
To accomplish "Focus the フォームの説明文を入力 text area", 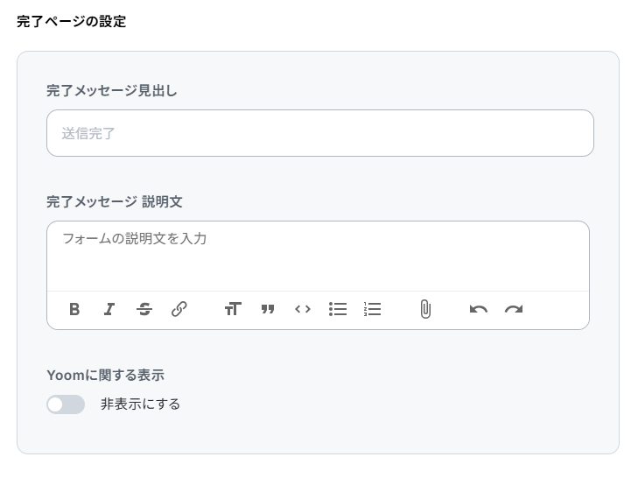I will coord(318,255).
